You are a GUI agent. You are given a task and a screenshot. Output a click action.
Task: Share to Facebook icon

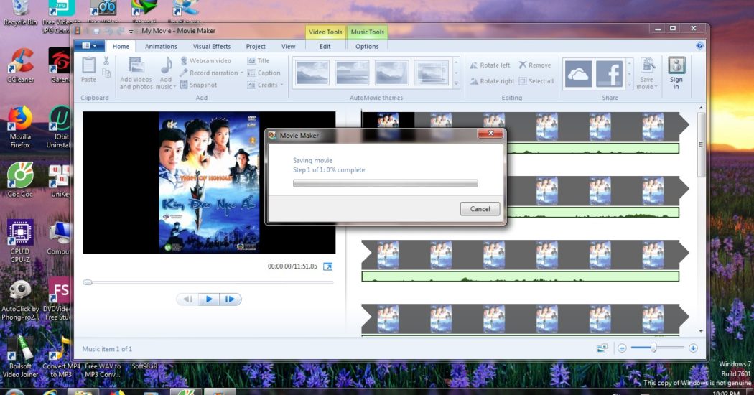click(609, 73)
